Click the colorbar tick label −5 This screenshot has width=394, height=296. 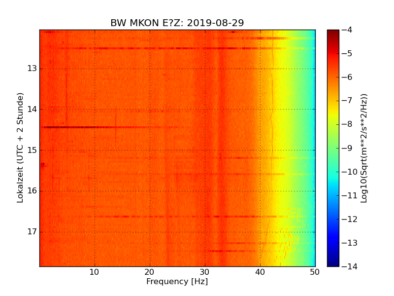347,53
